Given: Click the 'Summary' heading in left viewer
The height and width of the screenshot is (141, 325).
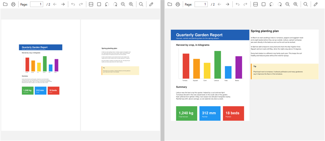Looking at the screenshot, I should coord(25,76).
